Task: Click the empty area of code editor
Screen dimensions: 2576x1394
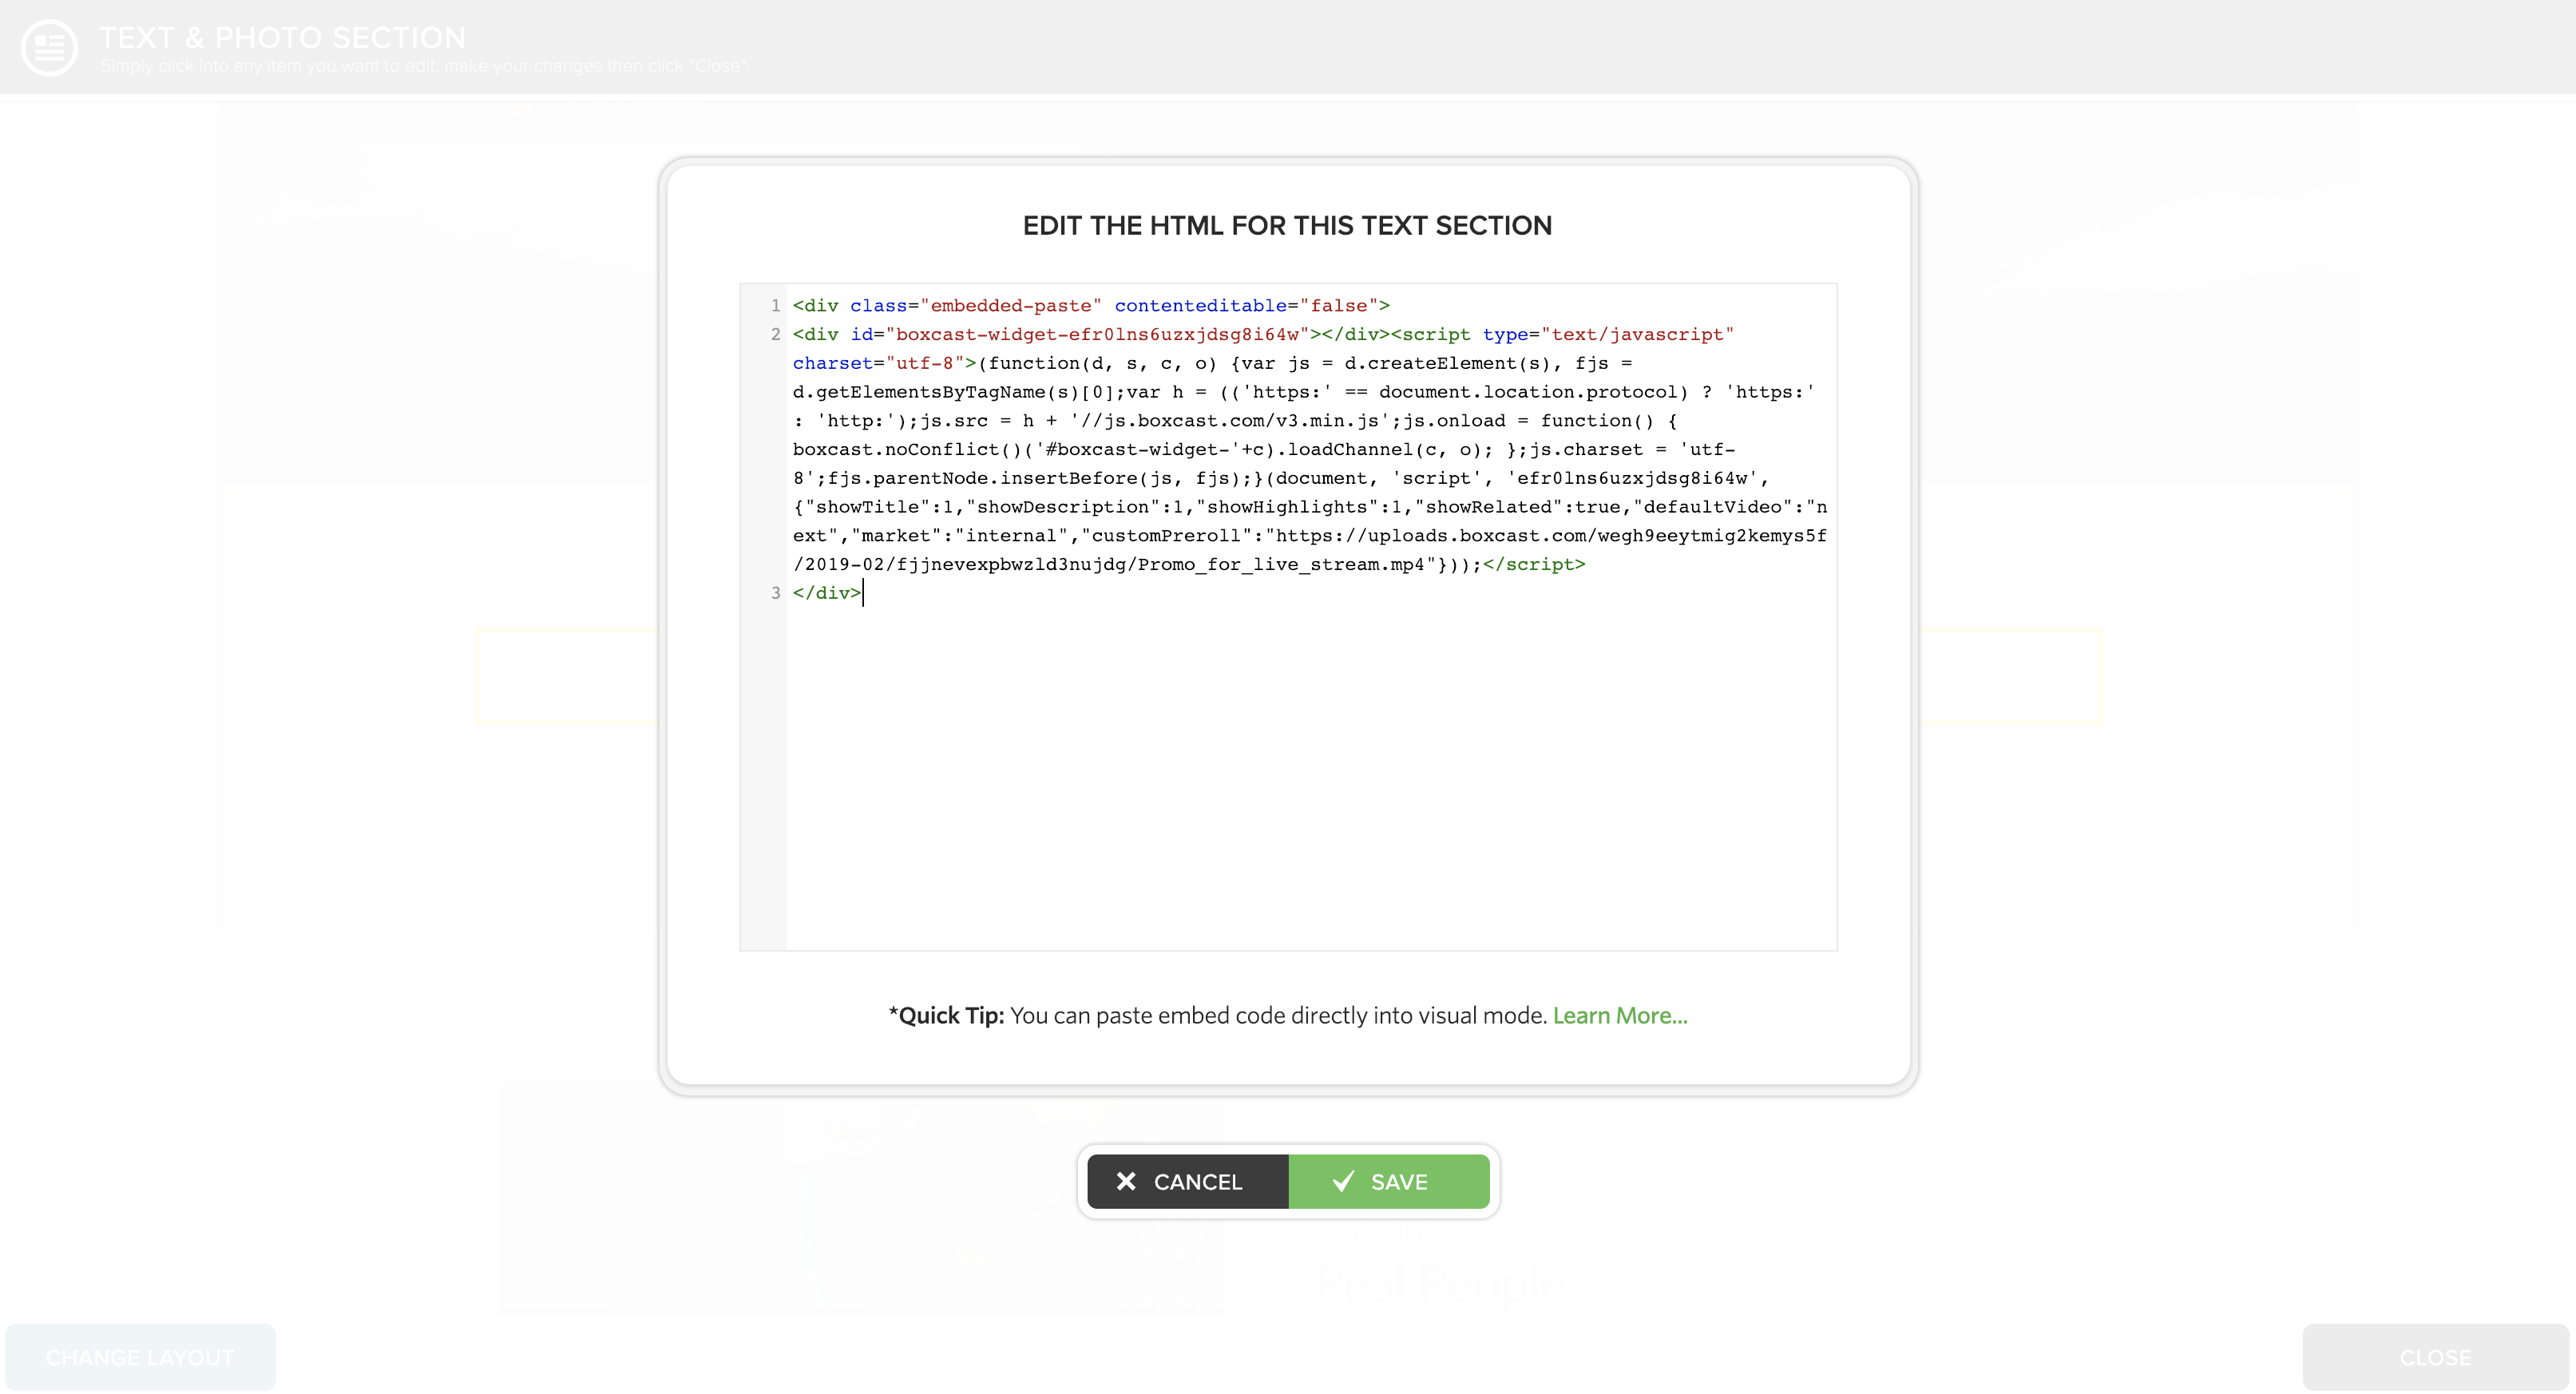Action: pos(1310,780)
